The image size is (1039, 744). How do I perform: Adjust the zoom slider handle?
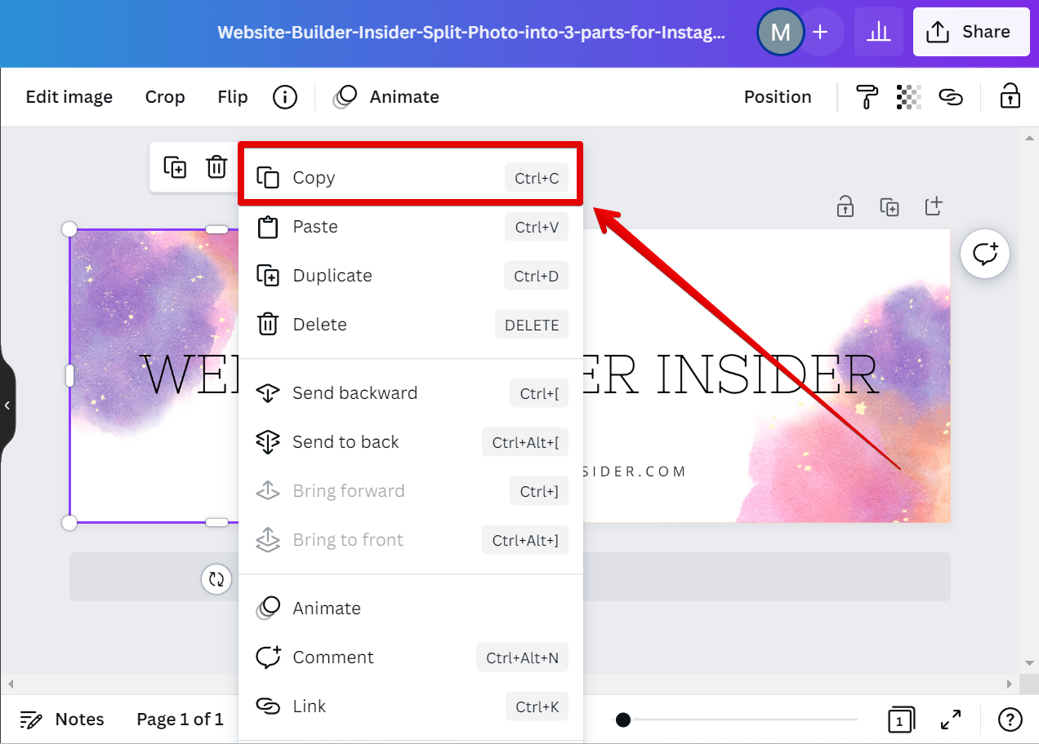click(x=623, y=720)
